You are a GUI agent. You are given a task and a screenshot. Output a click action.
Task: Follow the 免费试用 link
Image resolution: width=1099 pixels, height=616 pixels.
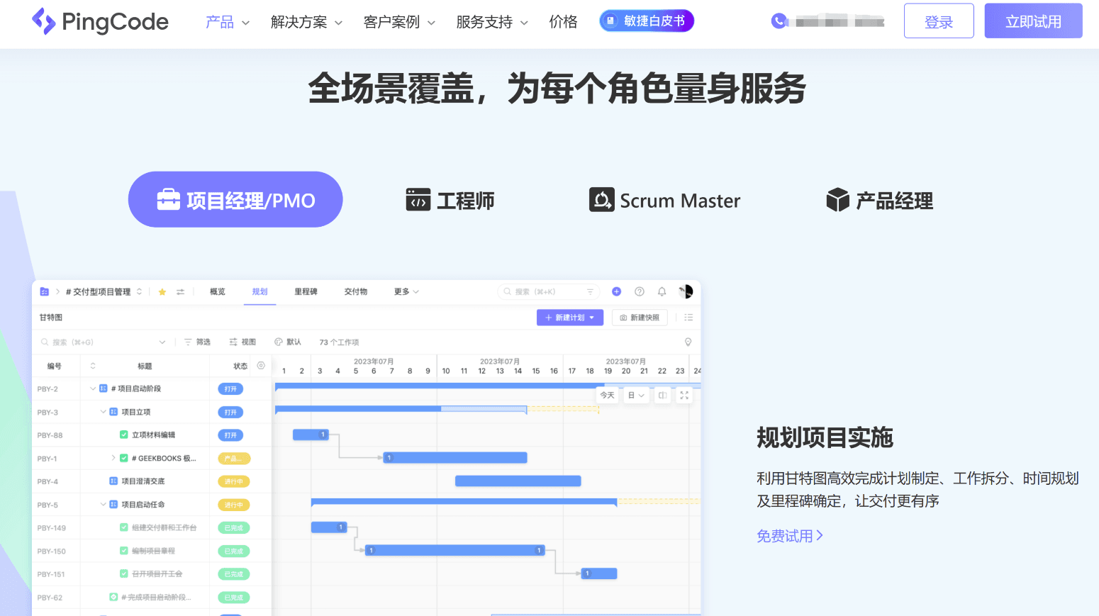click(x=790, y=536)
